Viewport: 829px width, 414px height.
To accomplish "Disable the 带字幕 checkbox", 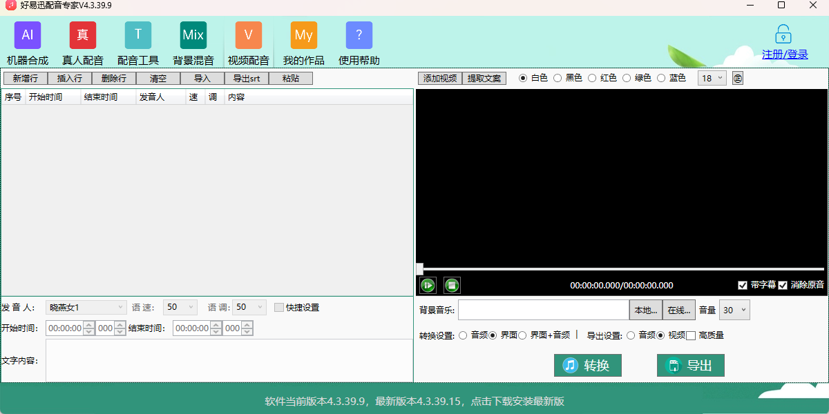I will point(743,285).
